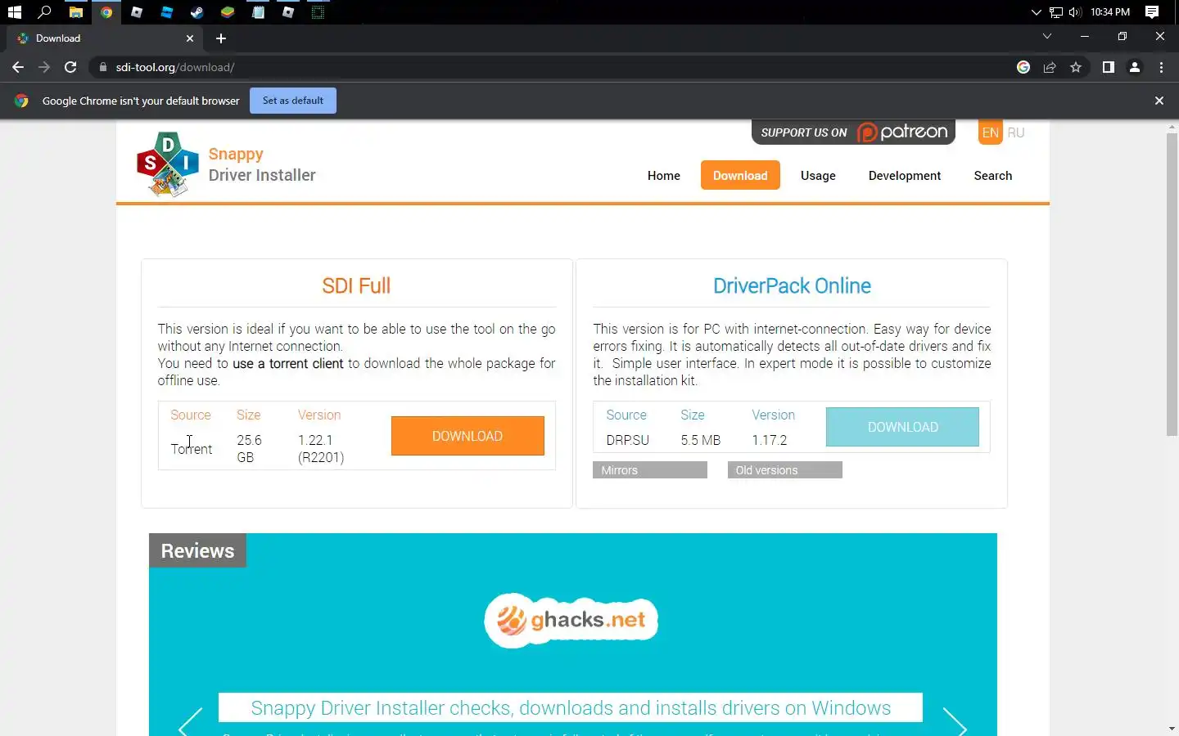Click the scrollbar up arrow

(1172, 128)
